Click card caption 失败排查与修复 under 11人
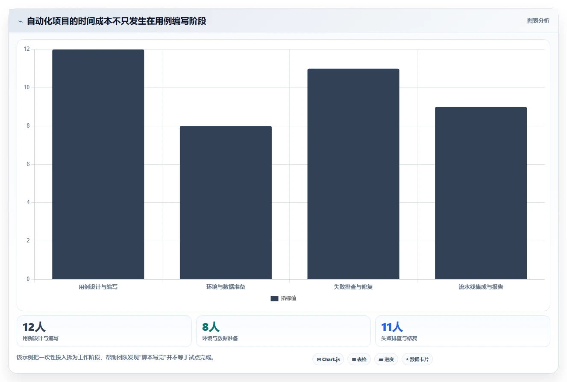 click(x=399, y=338)
